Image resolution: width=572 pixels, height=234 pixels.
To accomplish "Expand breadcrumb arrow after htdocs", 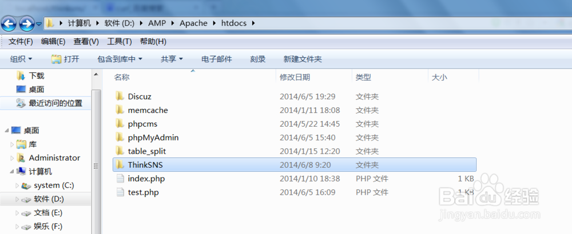I will pyautogui.click(x=253, y=23).
